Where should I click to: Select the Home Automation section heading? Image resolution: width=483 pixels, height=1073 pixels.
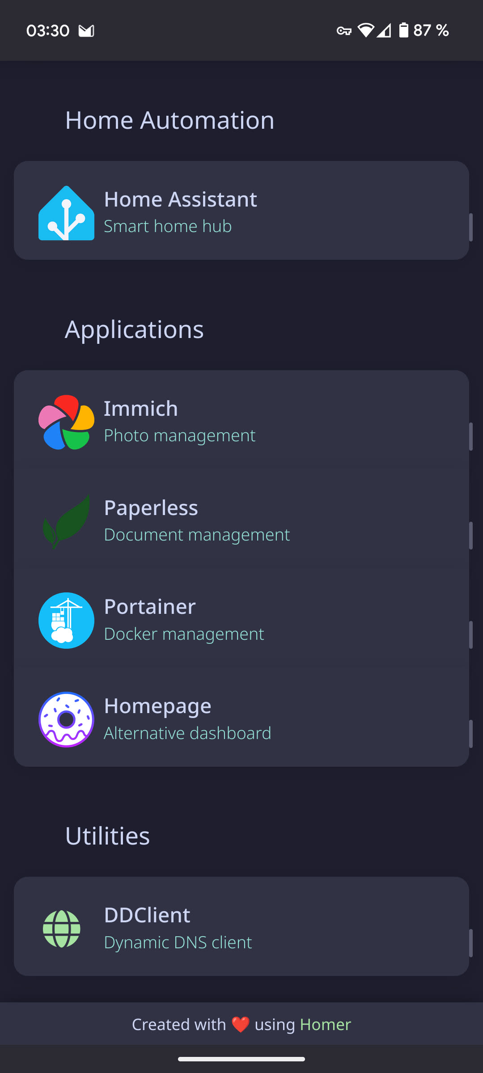[169, 120]
